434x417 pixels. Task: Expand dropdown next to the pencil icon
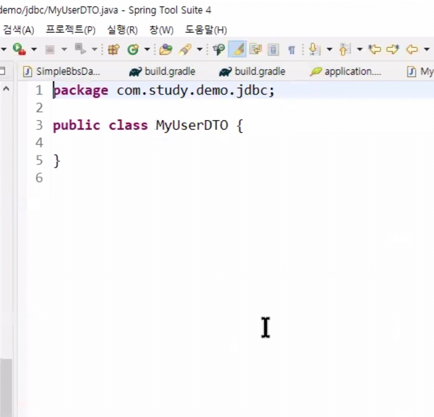tap(199, 49)
